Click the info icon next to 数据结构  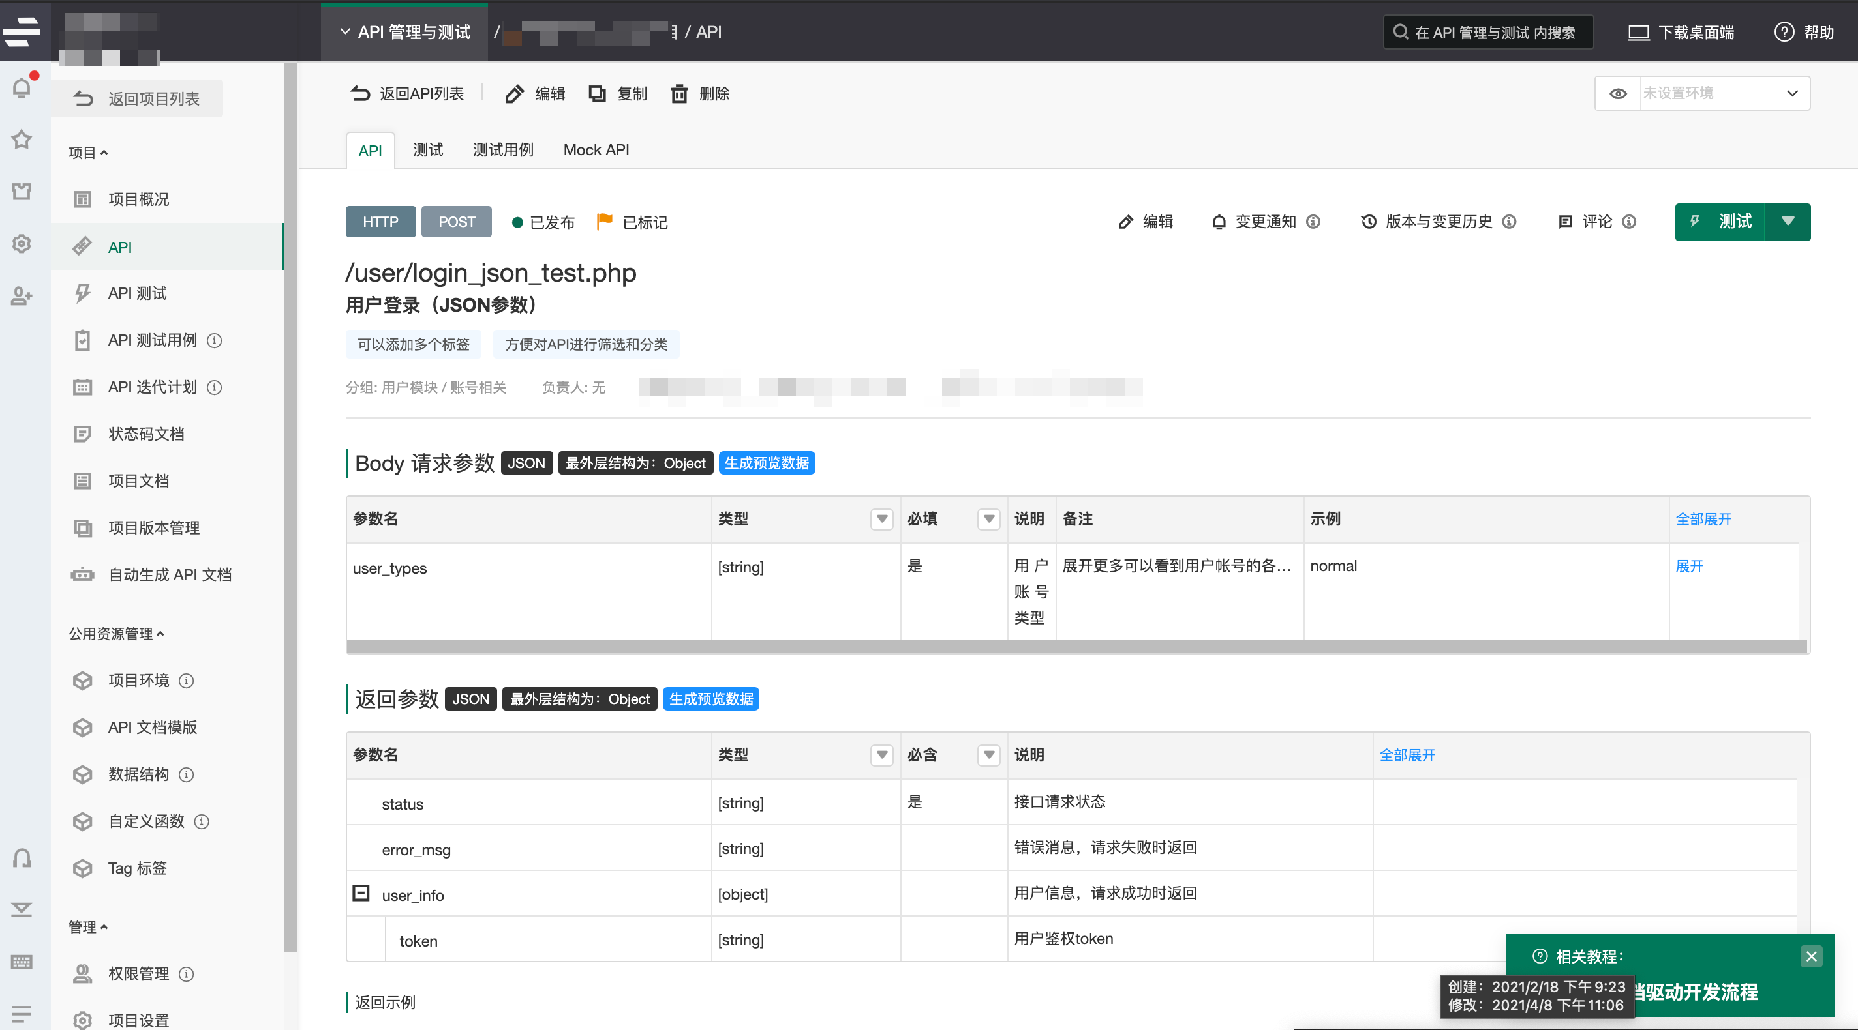click(x=186, y=774)
